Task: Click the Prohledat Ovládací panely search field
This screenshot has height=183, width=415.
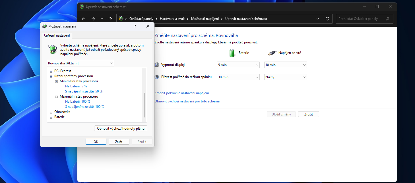Action: pyautogui.click(x=360, y=19)
